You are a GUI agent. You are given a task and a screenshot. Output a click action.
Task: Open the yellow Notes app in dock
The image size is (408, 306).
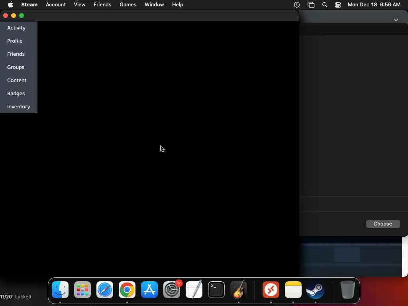pos(293,290)
